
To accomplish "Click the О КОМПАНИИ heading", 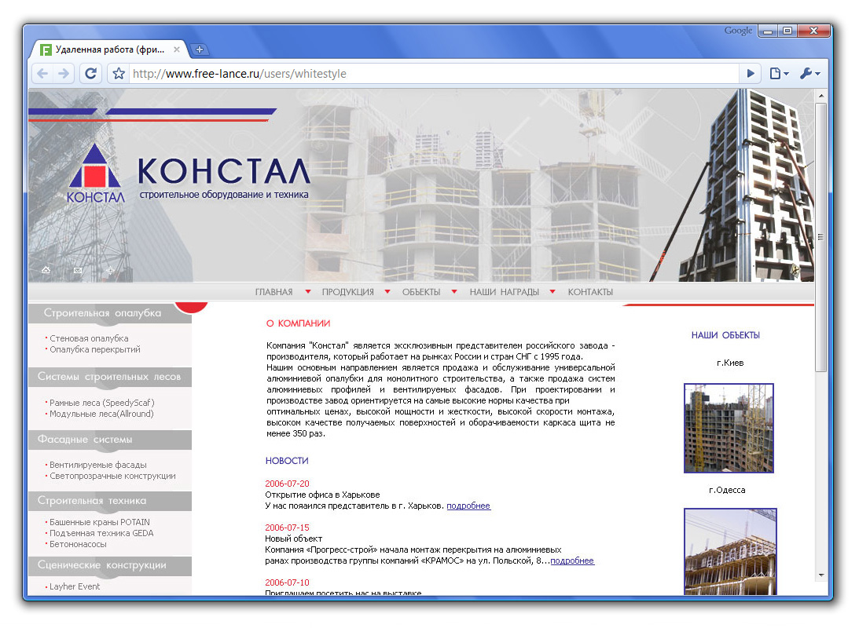I will point(299,323).
